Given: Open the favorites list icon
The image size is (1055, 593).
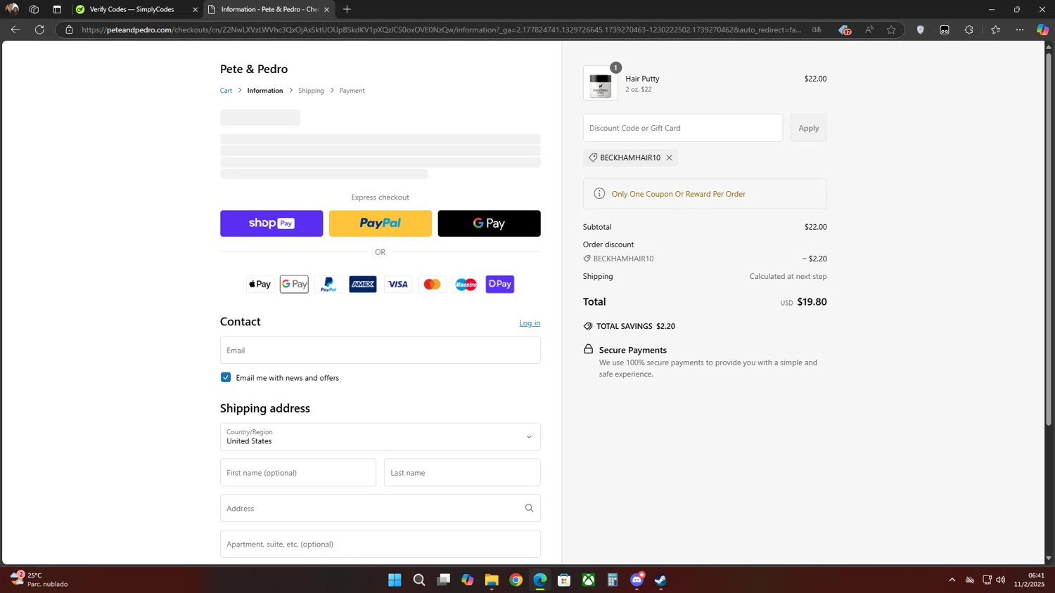Looking at the screenshot, I should click(x=995, y=30).
